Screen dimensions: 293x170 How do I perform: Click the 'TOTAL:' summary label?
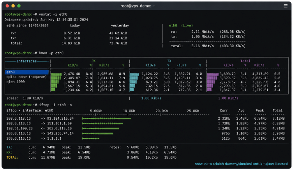12,158
